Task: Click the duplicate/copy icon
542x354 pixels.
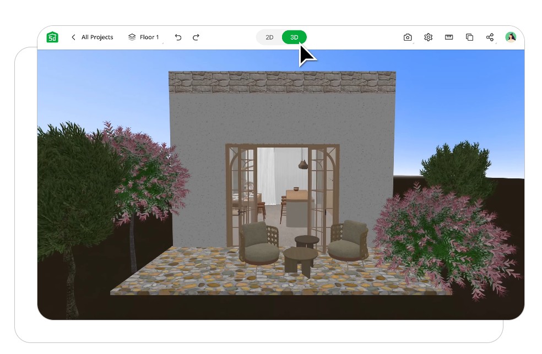Action: coord(469,37)
